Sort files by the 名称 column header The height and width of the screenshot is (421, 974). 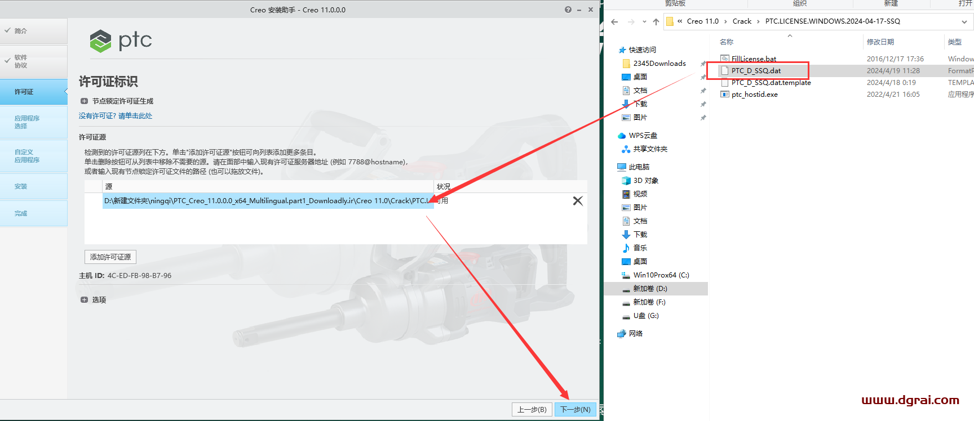727,42
